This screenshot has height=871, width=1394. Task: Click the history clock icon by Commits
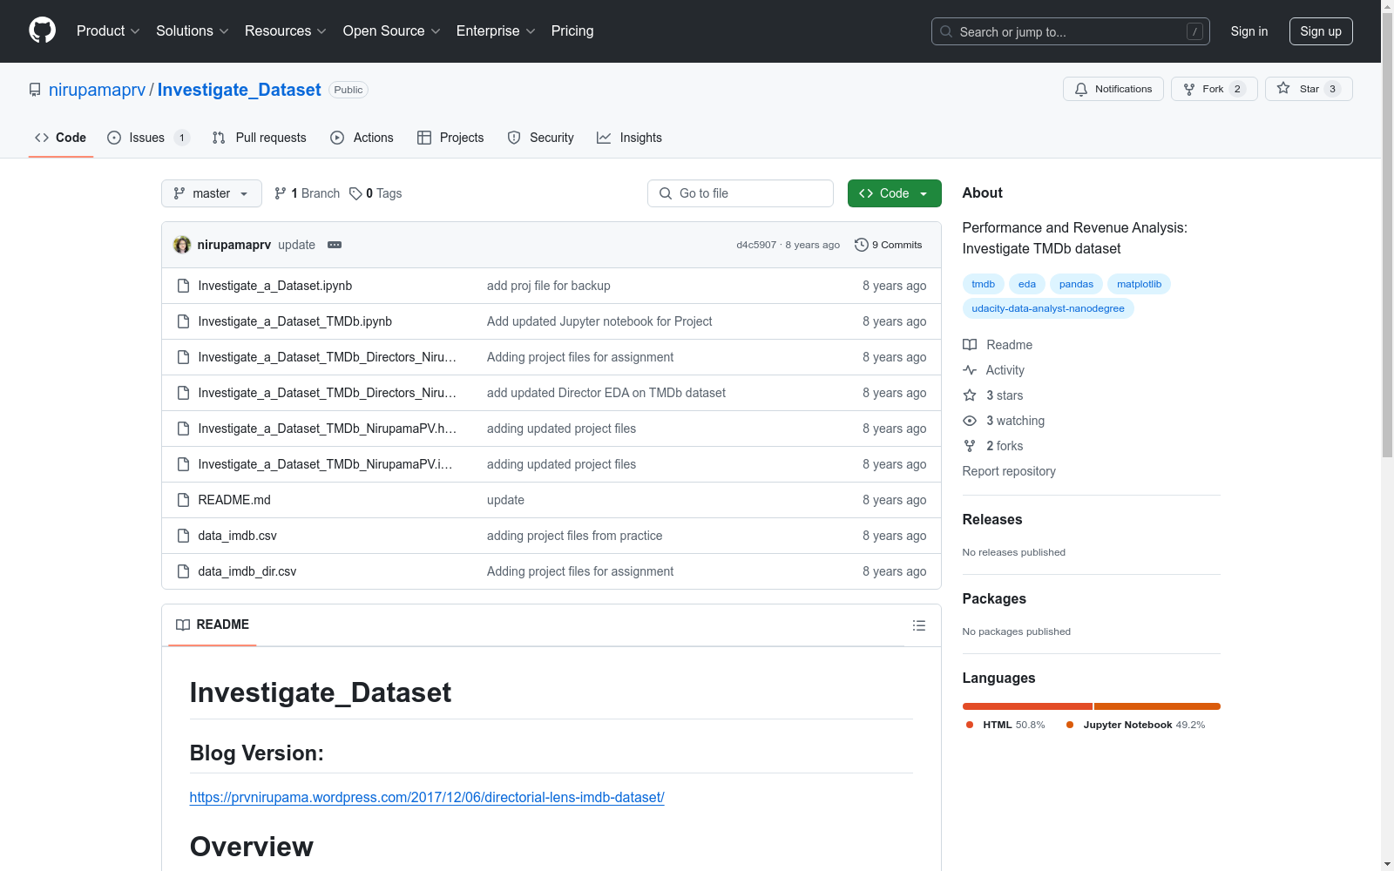pyautogui.click(x=862, y=245)
